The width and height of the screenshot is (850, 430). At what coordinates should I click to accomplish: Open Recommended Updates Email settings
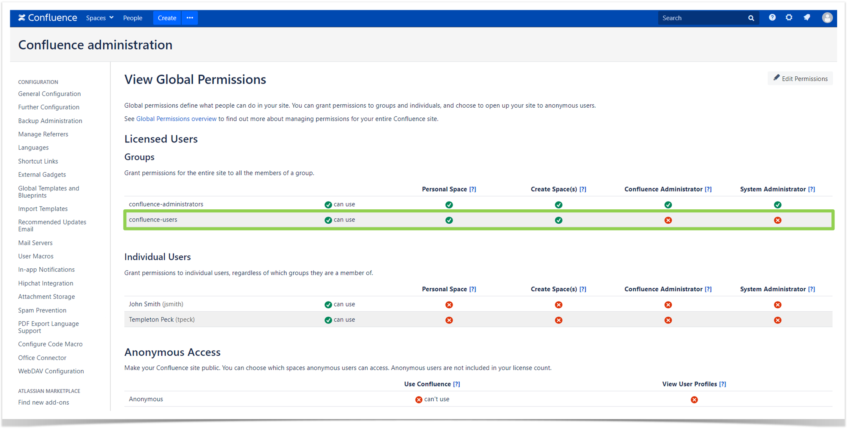(x=52, y=226)
